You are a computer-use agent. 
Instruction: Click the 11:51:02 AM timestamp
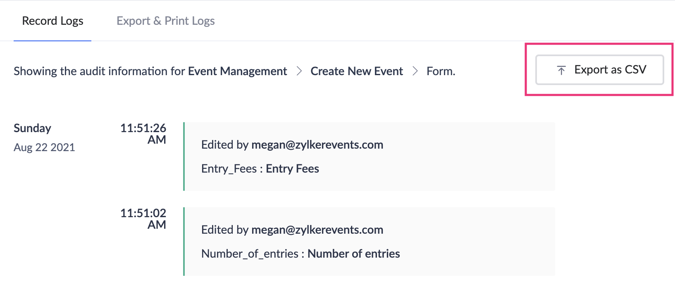pos(143,218)
